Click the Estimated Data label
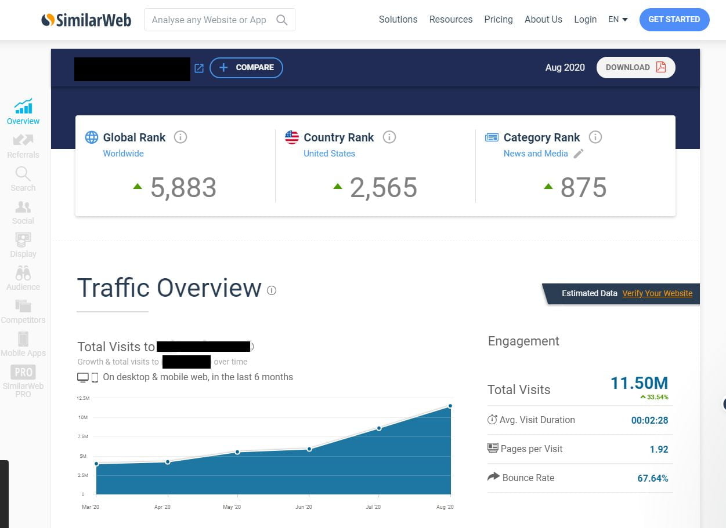 pyautogui.click(x=589, y=293)
